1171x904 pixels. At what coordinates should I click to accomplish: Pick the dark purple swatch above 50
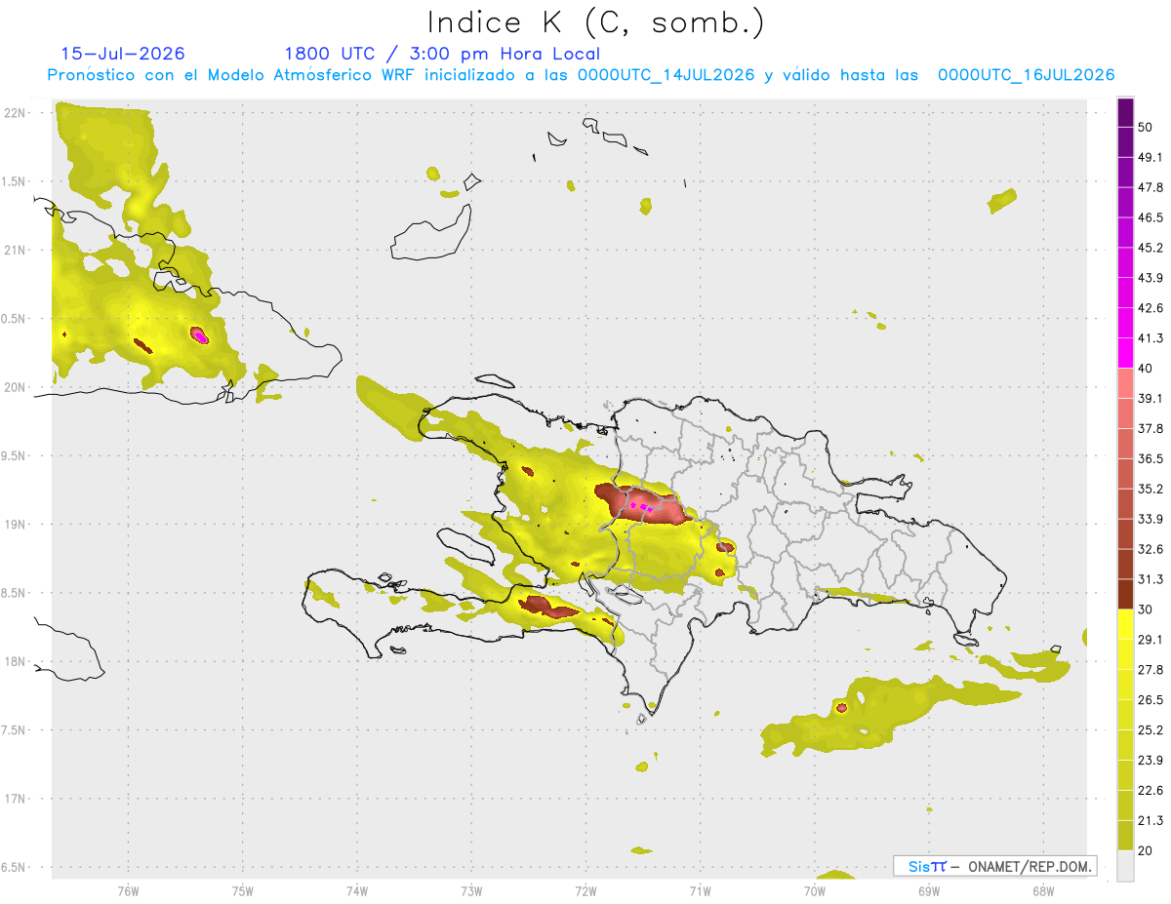tap(1125, 112)
